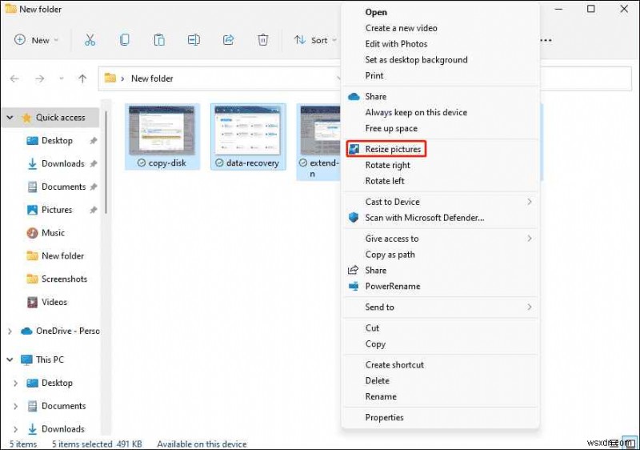Screen dimensions: 640x450
Task: Open Documents under Quick access
Action: 64,187
